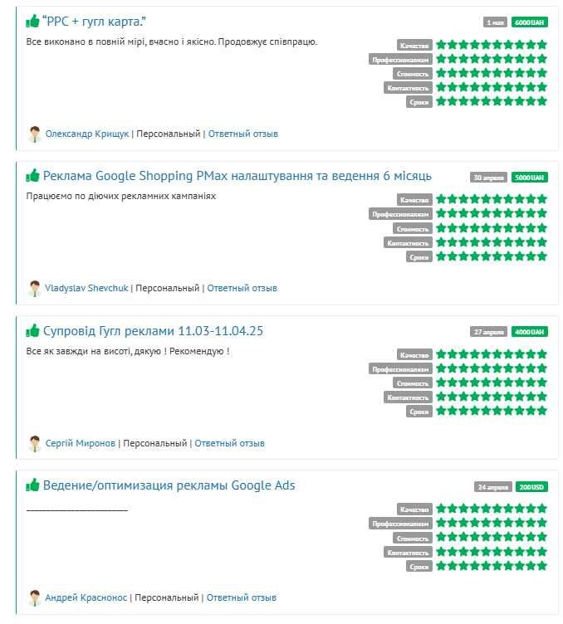Click the 6000UAH price badge

tap(530, 22)
